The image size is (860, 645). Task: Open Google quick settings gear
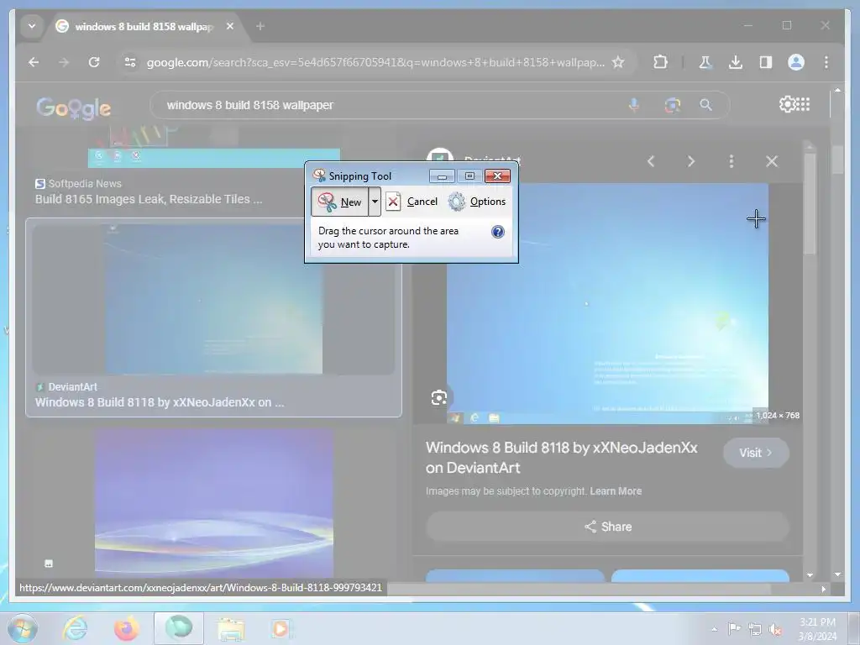786,104
